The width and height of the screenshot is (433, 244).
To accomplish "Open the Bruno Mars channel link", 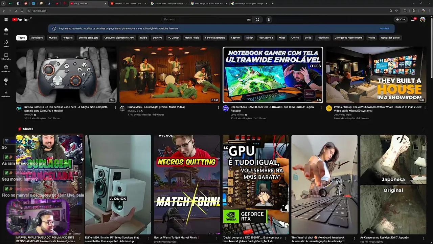I will [x=134, y=111].
